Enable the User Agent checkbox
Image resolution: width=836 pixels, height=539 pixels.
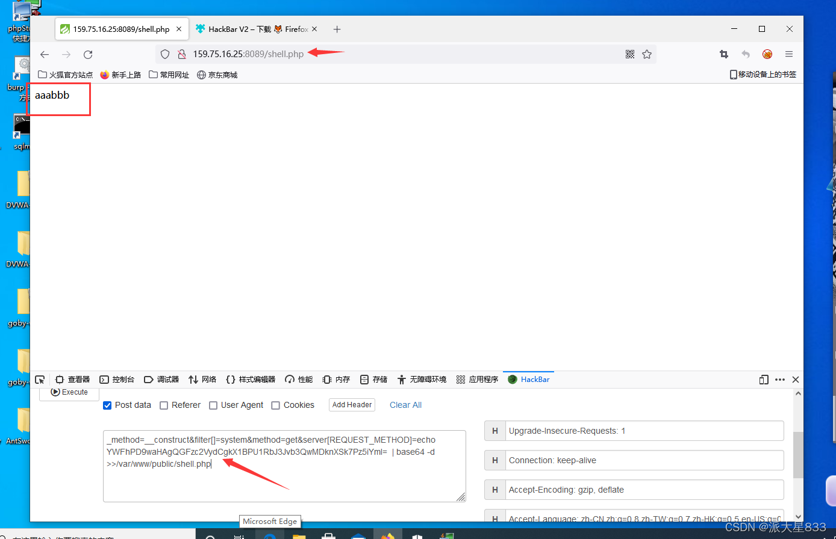click(213, 405)
